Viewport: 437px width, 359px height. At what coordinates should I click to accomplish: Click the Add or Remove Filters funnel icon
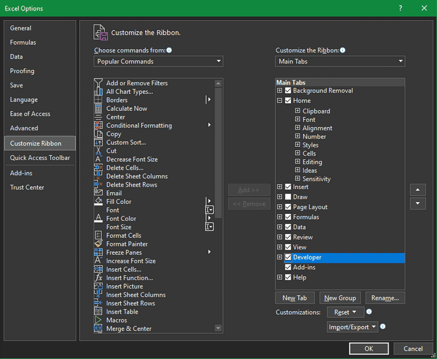coord(98,83)
